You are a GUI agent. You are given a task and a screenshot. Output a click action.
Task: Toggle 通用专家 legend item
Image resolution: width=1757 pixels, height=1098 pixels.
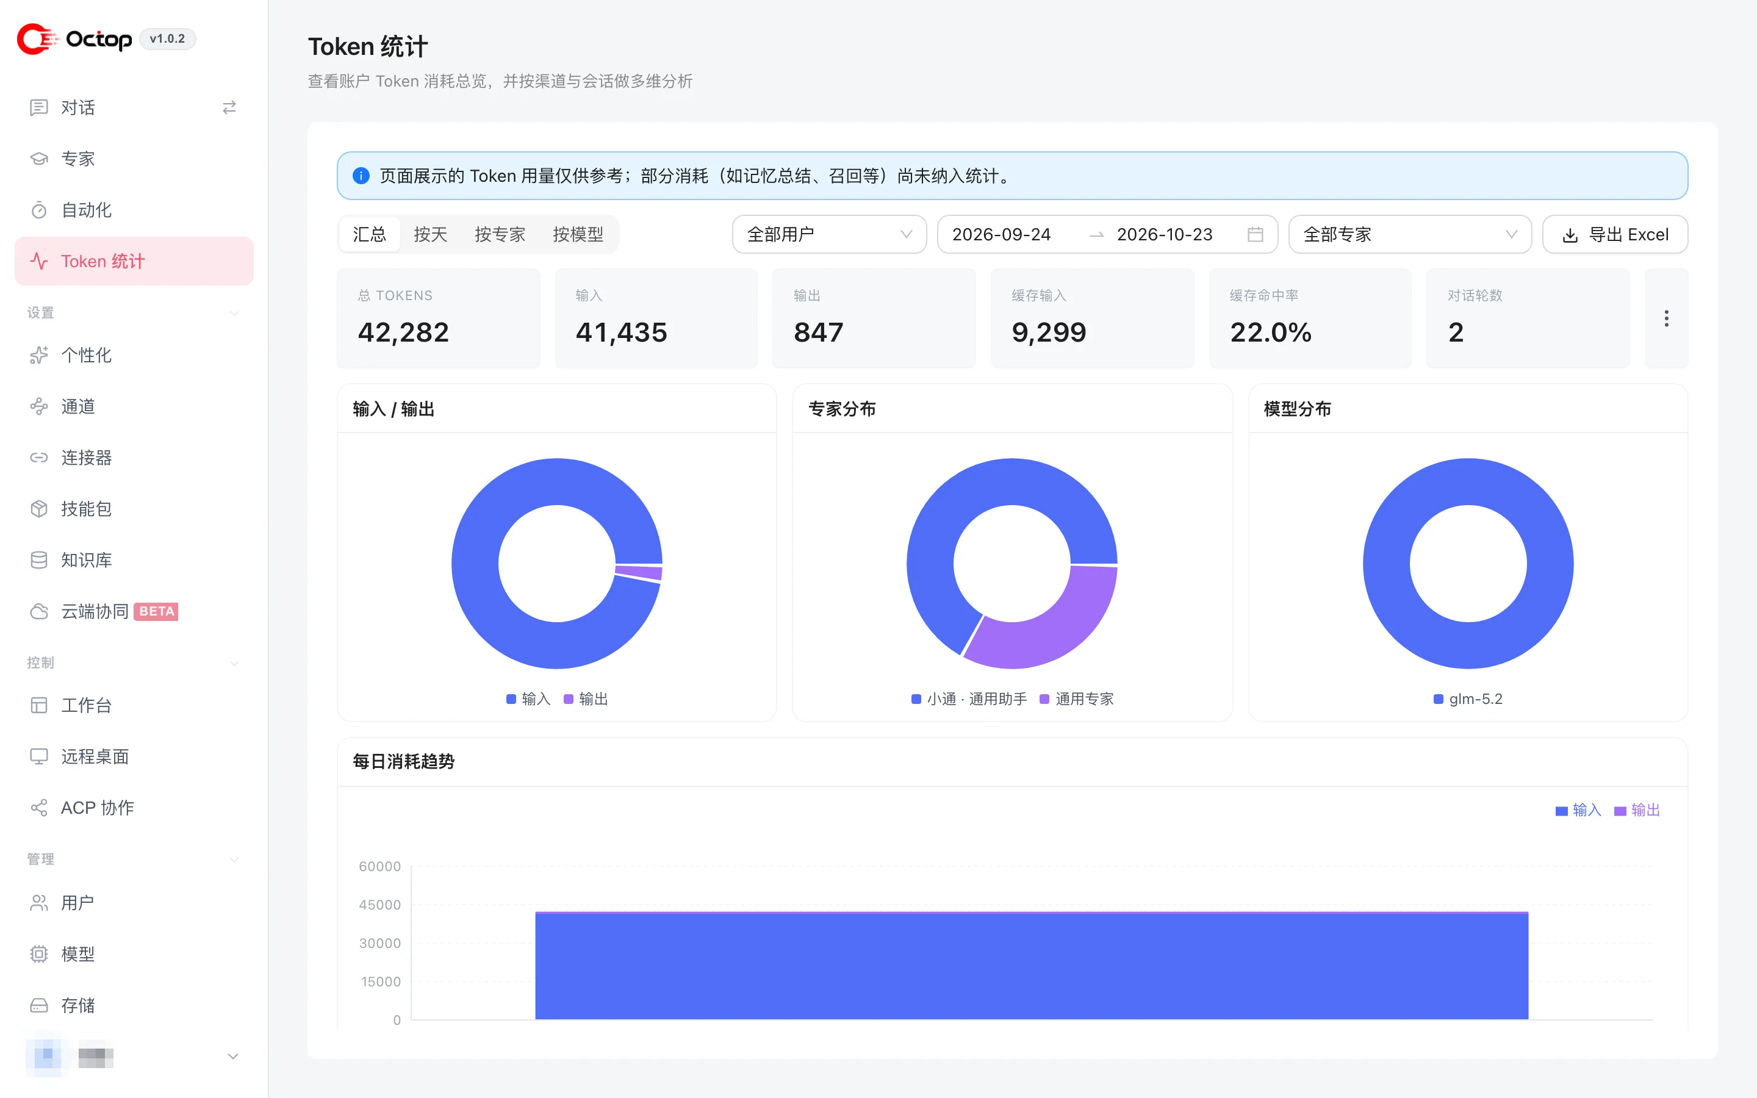point(1077,698)
